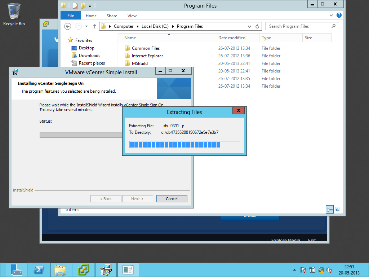369x277 pixels.
Task: Click the 26-07-2012 13:36 date cell
Action: 234,56
